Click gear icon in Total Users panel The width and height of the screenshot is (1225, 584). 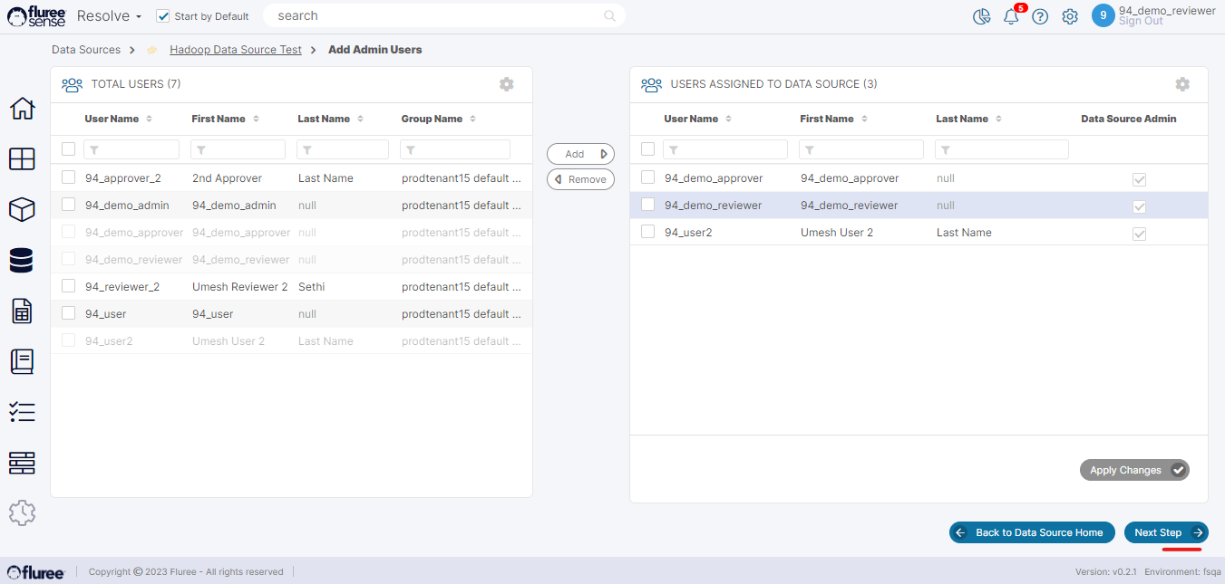coord(506,84)
